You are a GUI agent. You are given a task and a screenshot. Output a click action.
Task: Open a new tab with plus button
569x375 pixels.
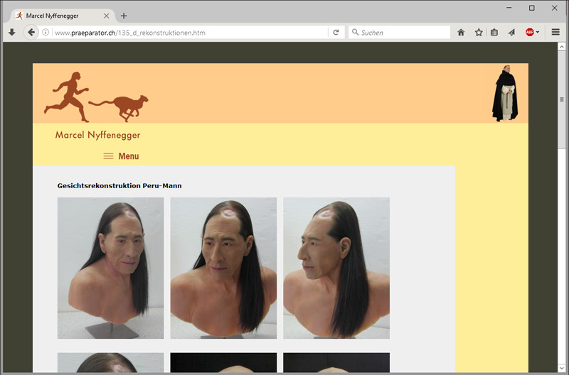124,16
